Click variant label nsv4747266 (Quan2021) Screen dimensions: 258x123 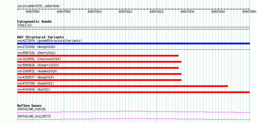pos(36,83)
